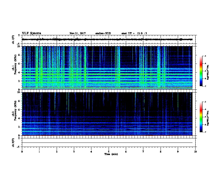Click the ch.1 waveform trace panel

109,39
